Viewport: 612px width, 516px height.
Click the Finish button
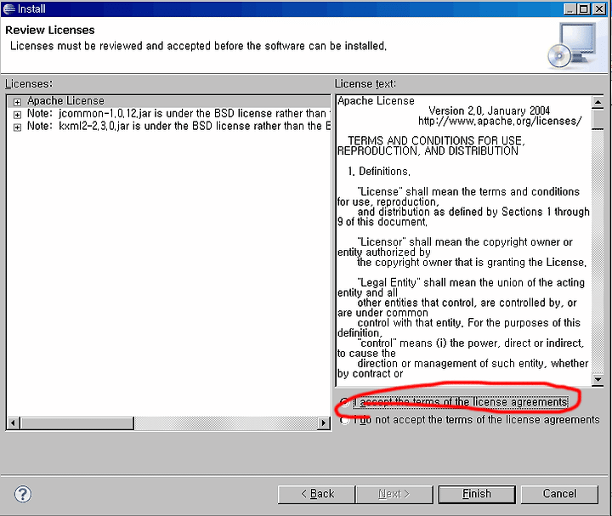(x=477, y=494)
